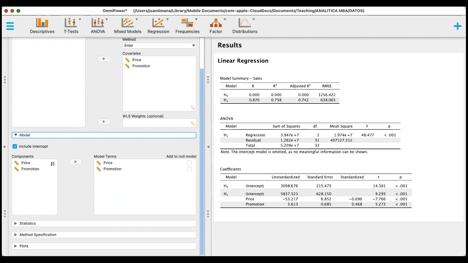Open the Frequencies analysis menu
Image resolution: width=468 pixels, height=263 pixels.
click(187, 26)
